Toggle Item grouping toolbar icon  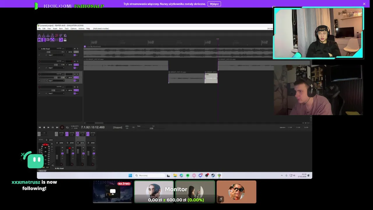[x=44, y=40]
